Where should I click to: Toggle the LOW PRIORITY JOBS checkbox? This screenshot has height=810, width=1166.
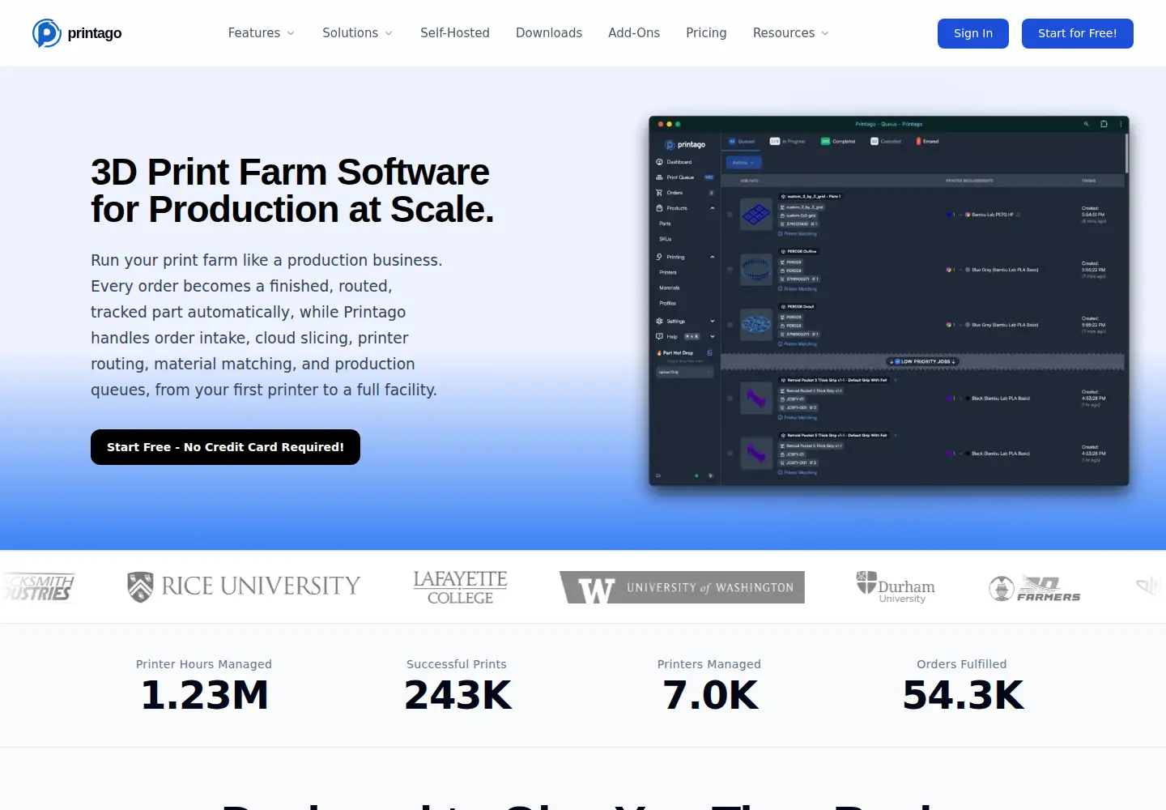point(897,361)
